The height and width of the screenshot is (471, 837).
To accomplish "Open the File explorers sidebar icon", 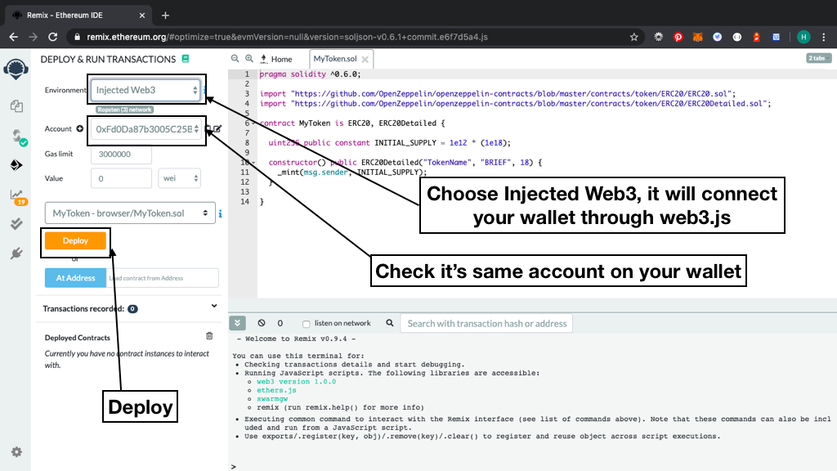I will tap(16, 105).
